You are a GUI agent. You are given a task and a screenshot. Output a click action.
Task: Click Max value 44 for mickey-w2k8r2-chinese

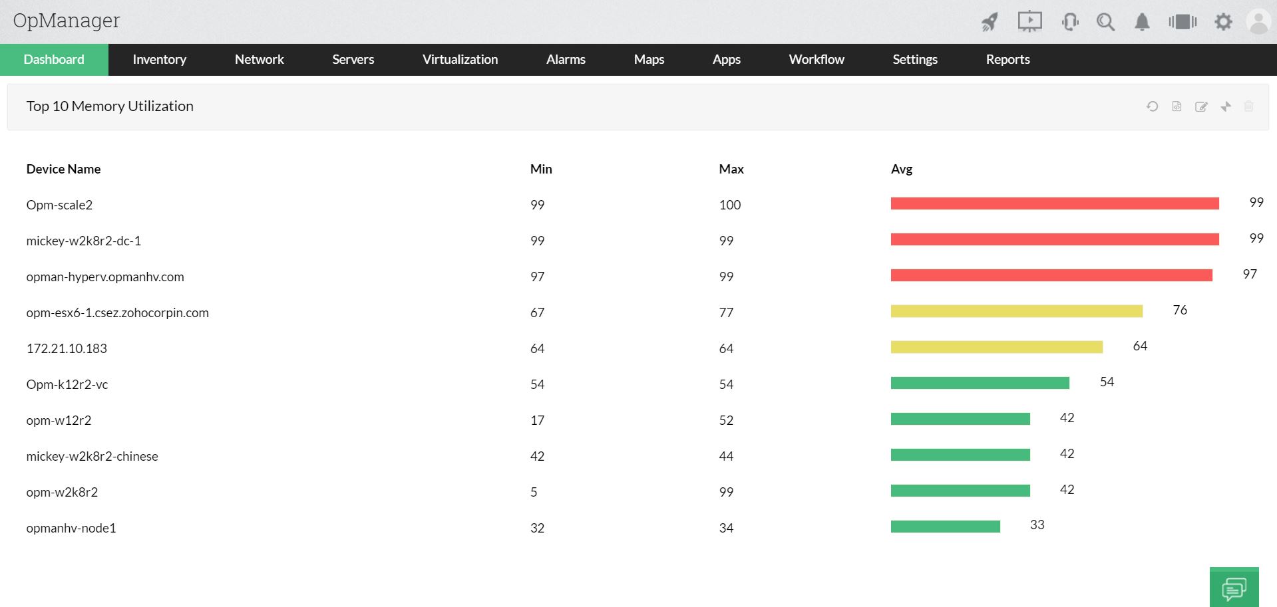726,456
